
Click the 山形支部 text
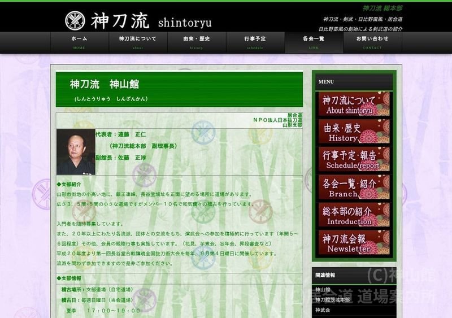click(292, 125)
